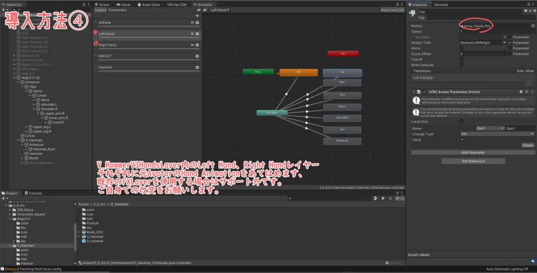Delete the Eject parameter entry
This screenshot has height=273, width=537.
point(528,145)
